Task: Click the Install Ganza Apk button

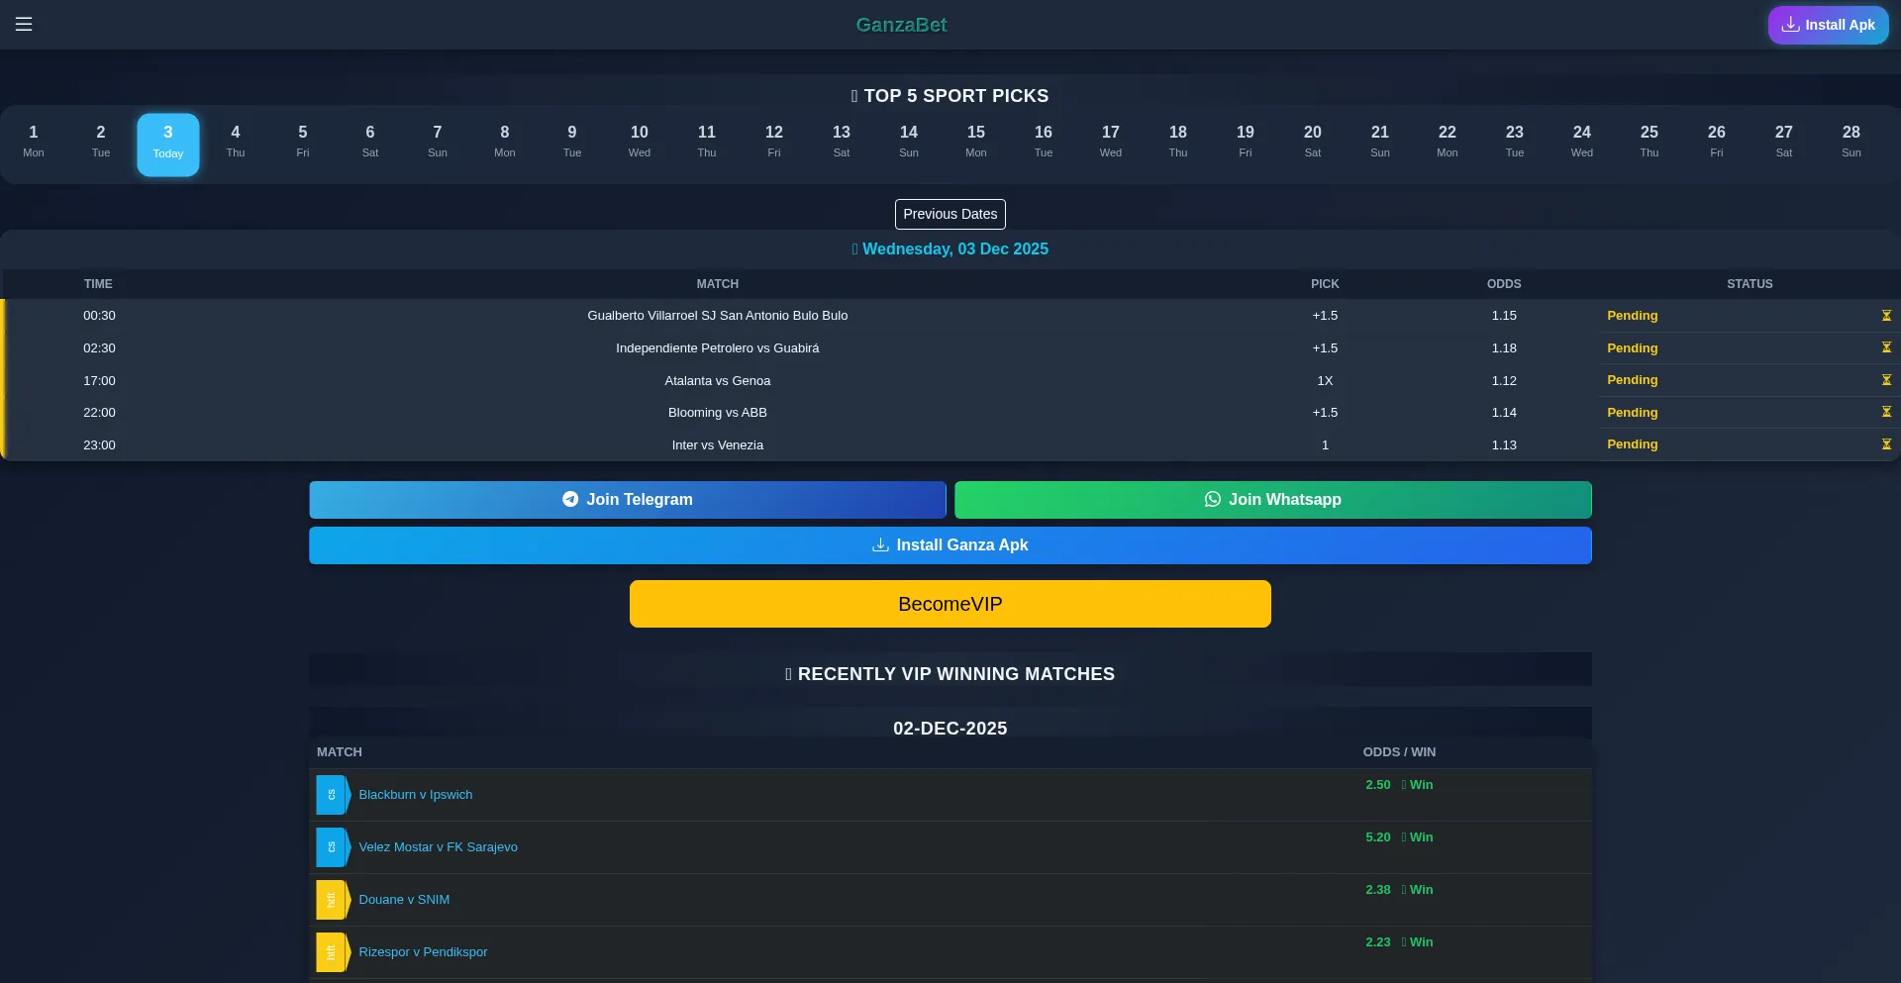Action: [x=950, y=545]
